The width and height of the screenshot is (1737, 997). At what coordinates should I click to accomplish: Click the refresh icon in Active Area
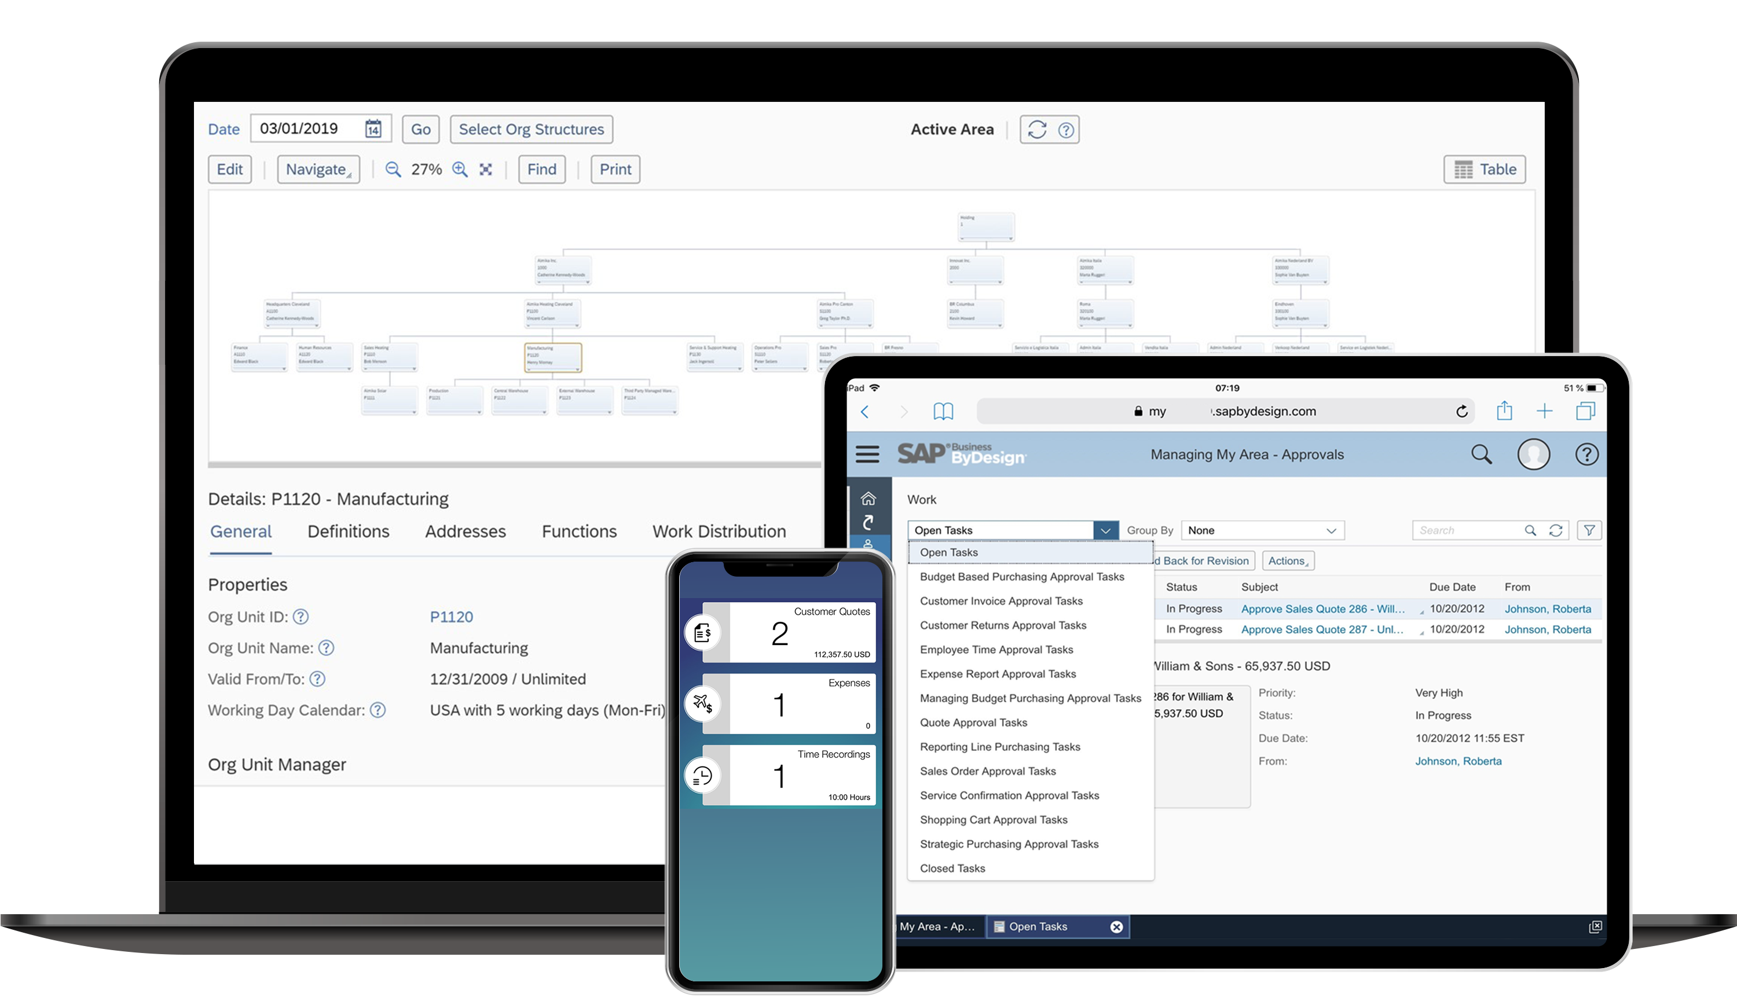(1037, 129)
